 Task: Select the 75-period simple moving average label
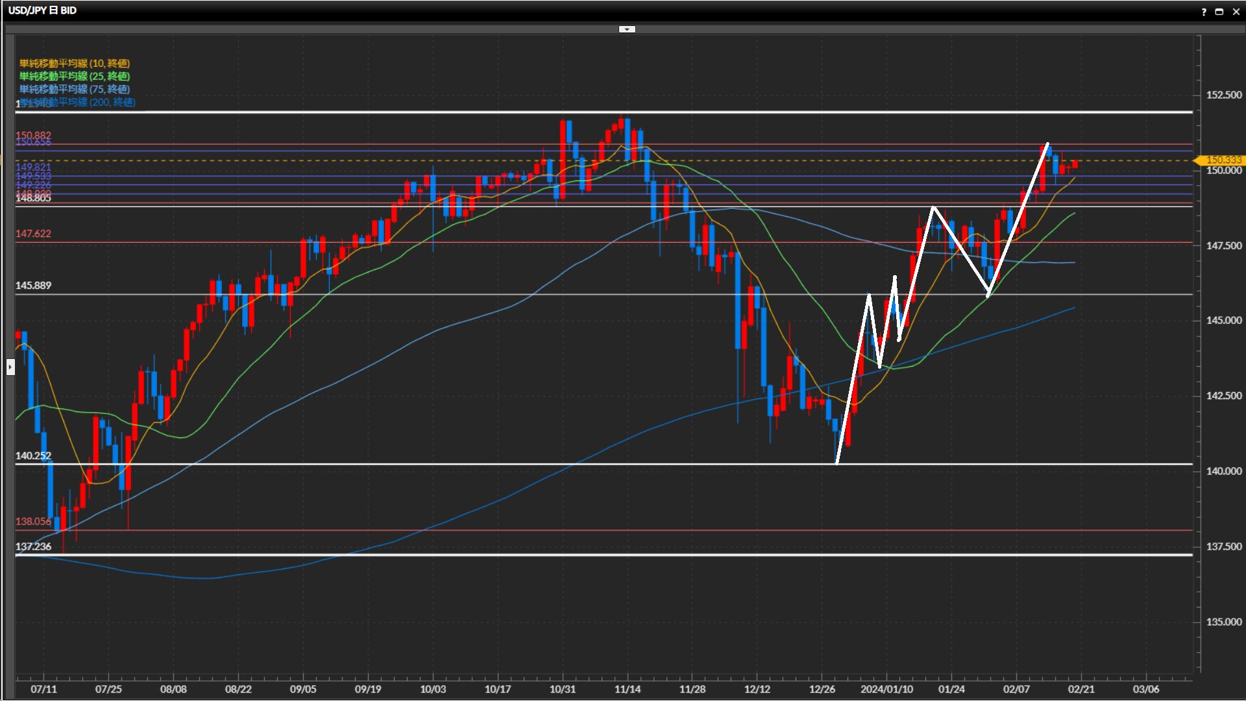click(x=74, y=89)
